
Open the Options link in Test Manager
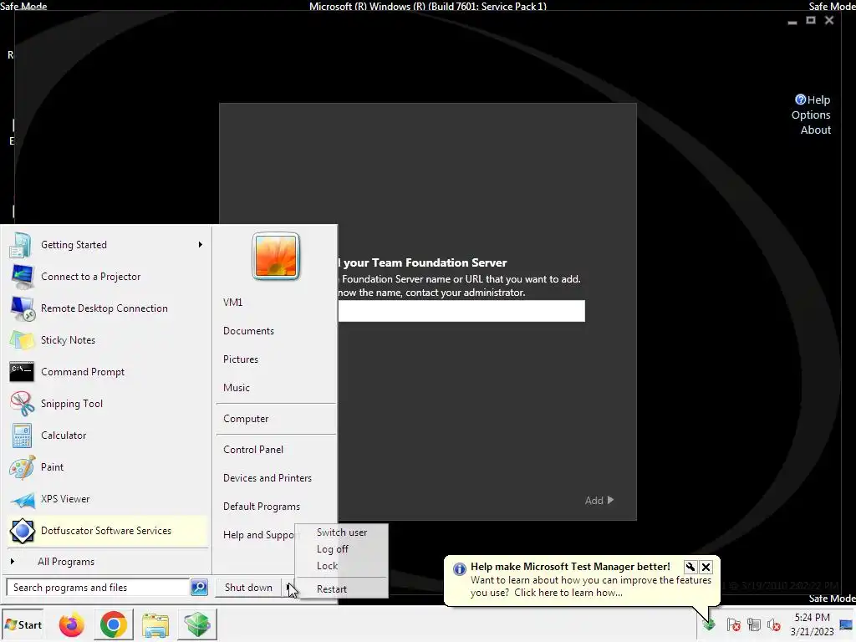(811, 115)
